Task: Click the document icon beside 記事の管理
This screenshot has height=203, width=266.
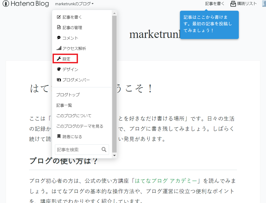Action: (x=59, y=27)
